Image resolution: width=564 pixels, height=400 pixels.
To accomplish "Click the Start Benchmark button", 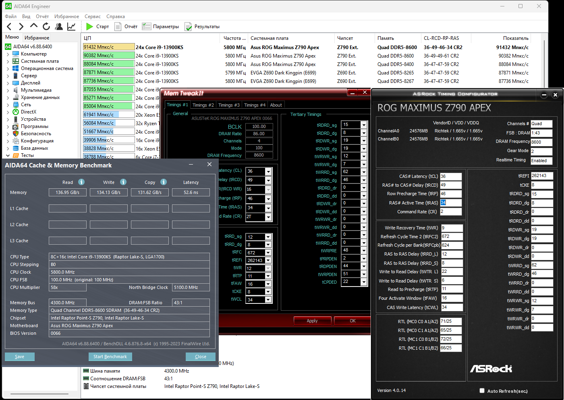I will point(110,357).
